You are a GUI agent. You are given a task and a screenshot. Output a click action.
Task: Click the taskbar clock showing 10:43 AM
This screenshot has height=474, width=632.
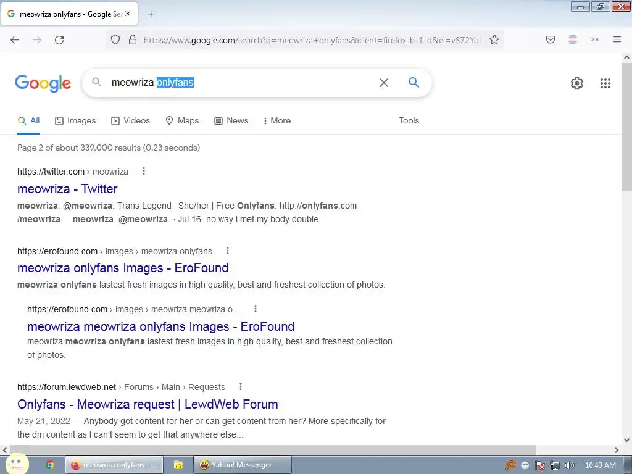600,465
